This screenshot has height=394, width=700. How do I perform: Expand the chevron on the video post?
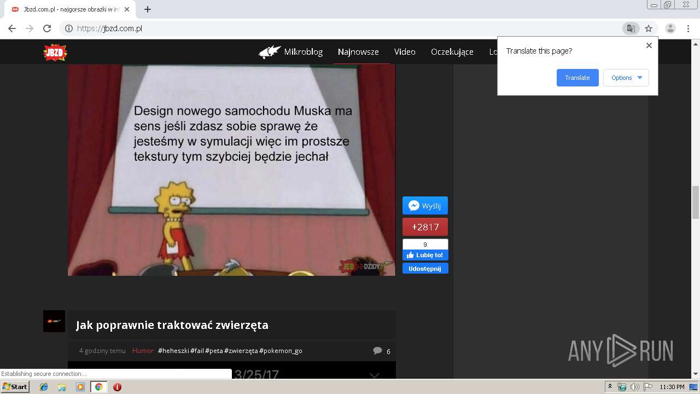pyautogui.click(x=375, y=375)
